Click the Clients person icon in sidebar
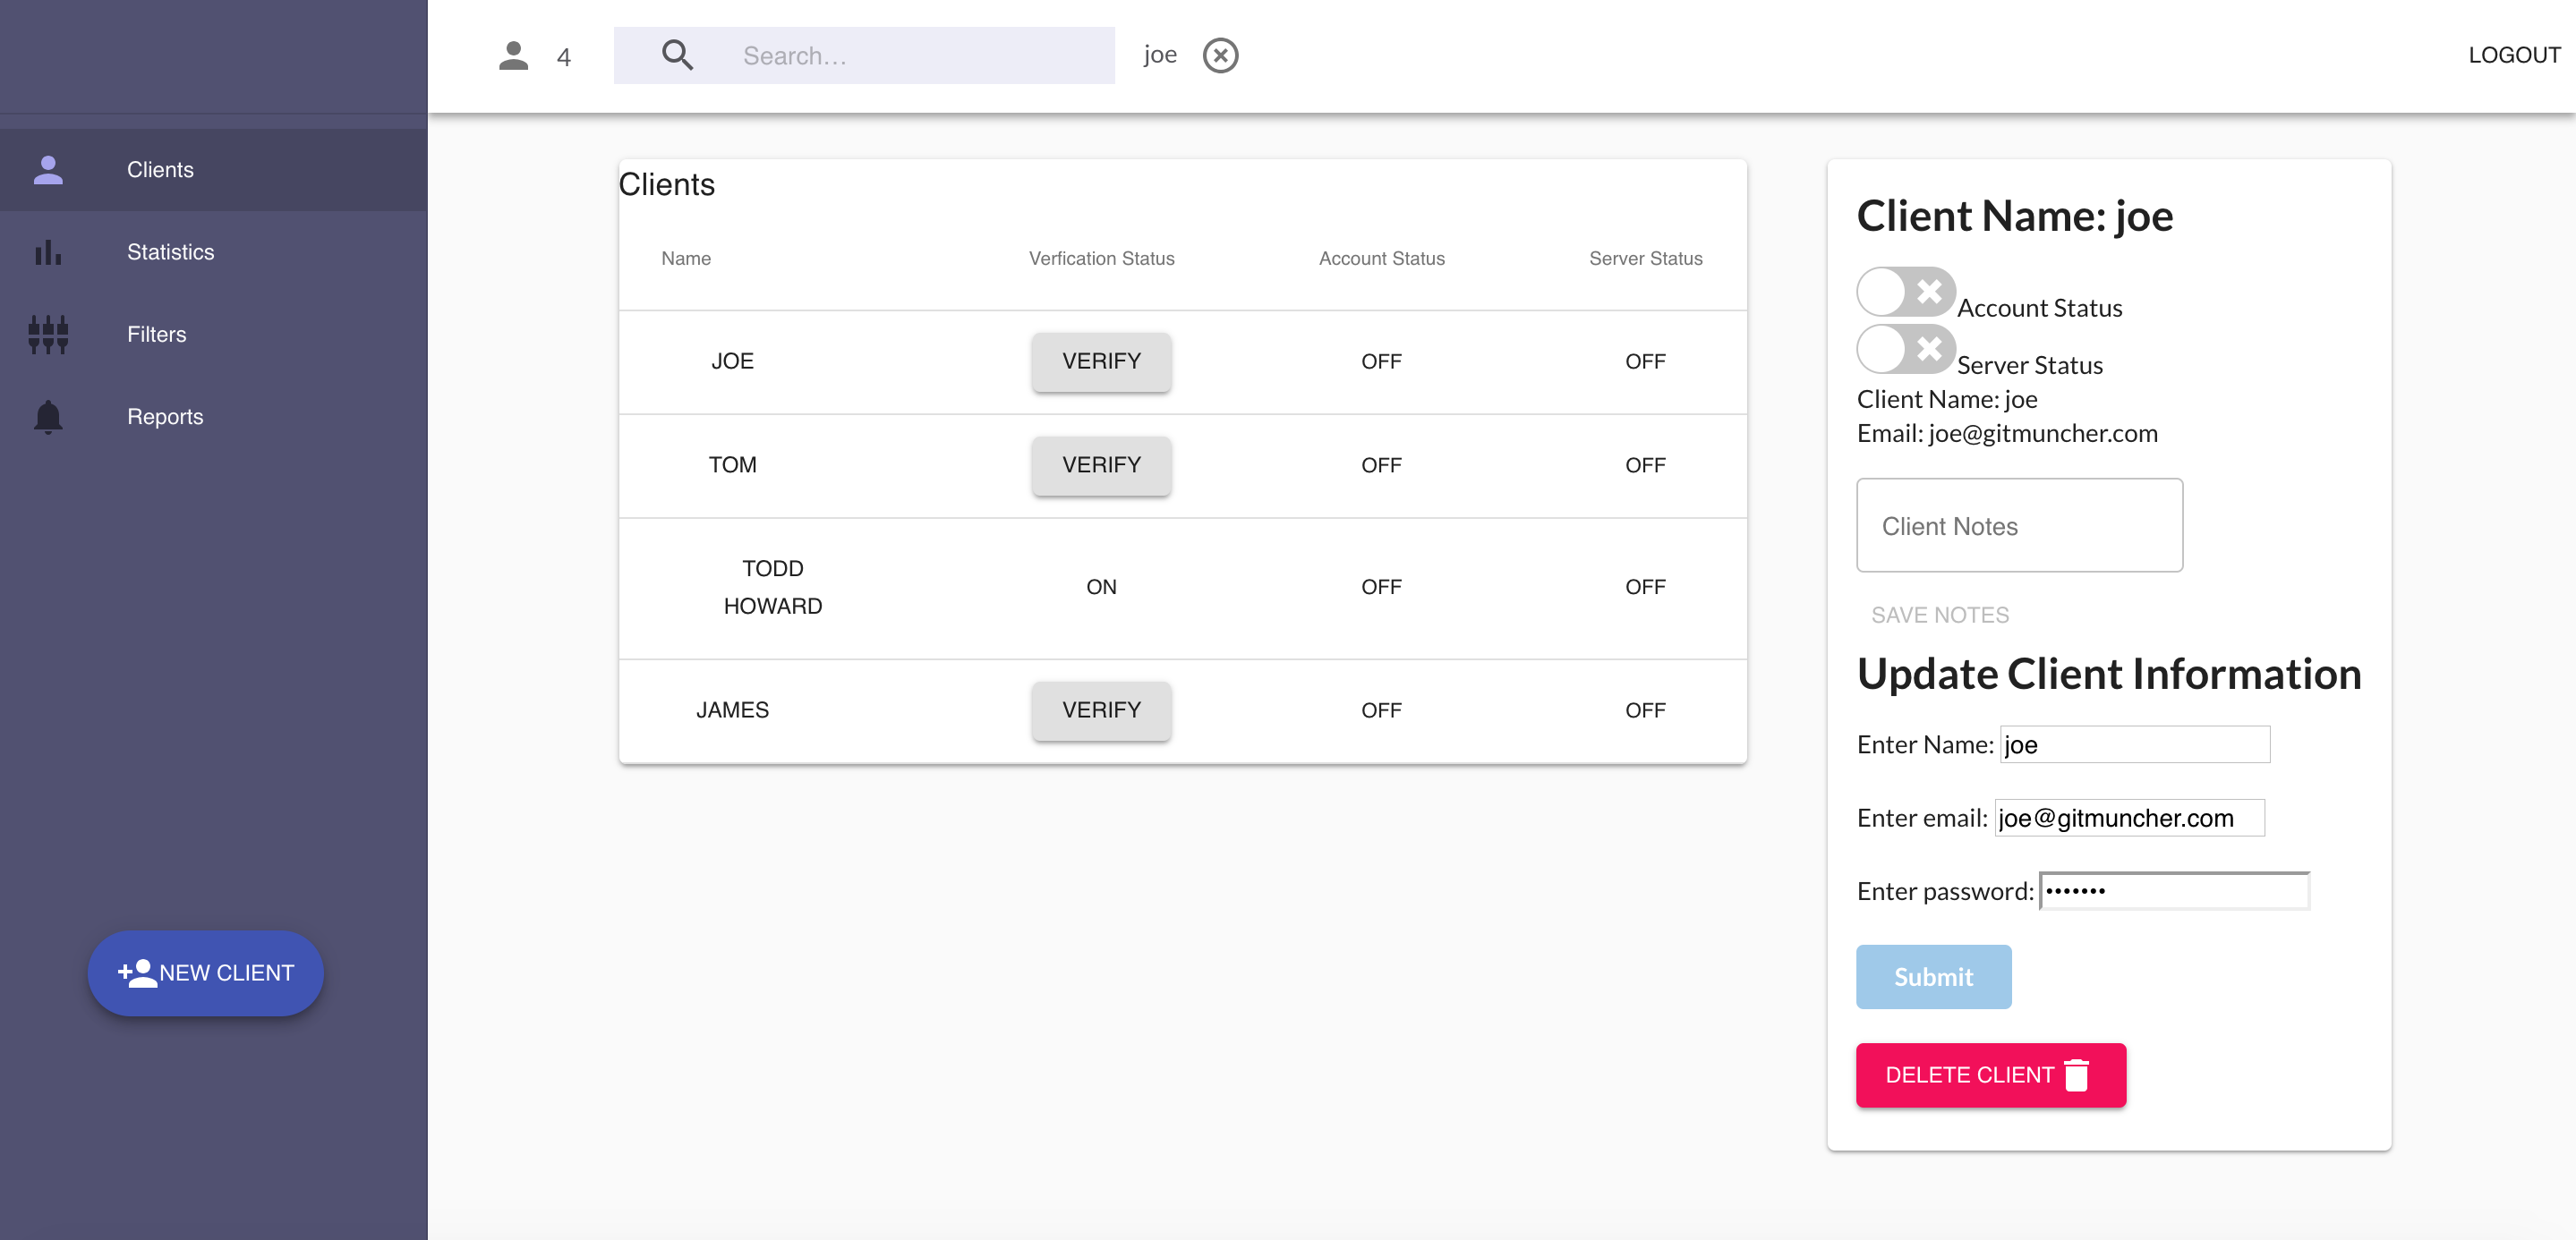 48,170
